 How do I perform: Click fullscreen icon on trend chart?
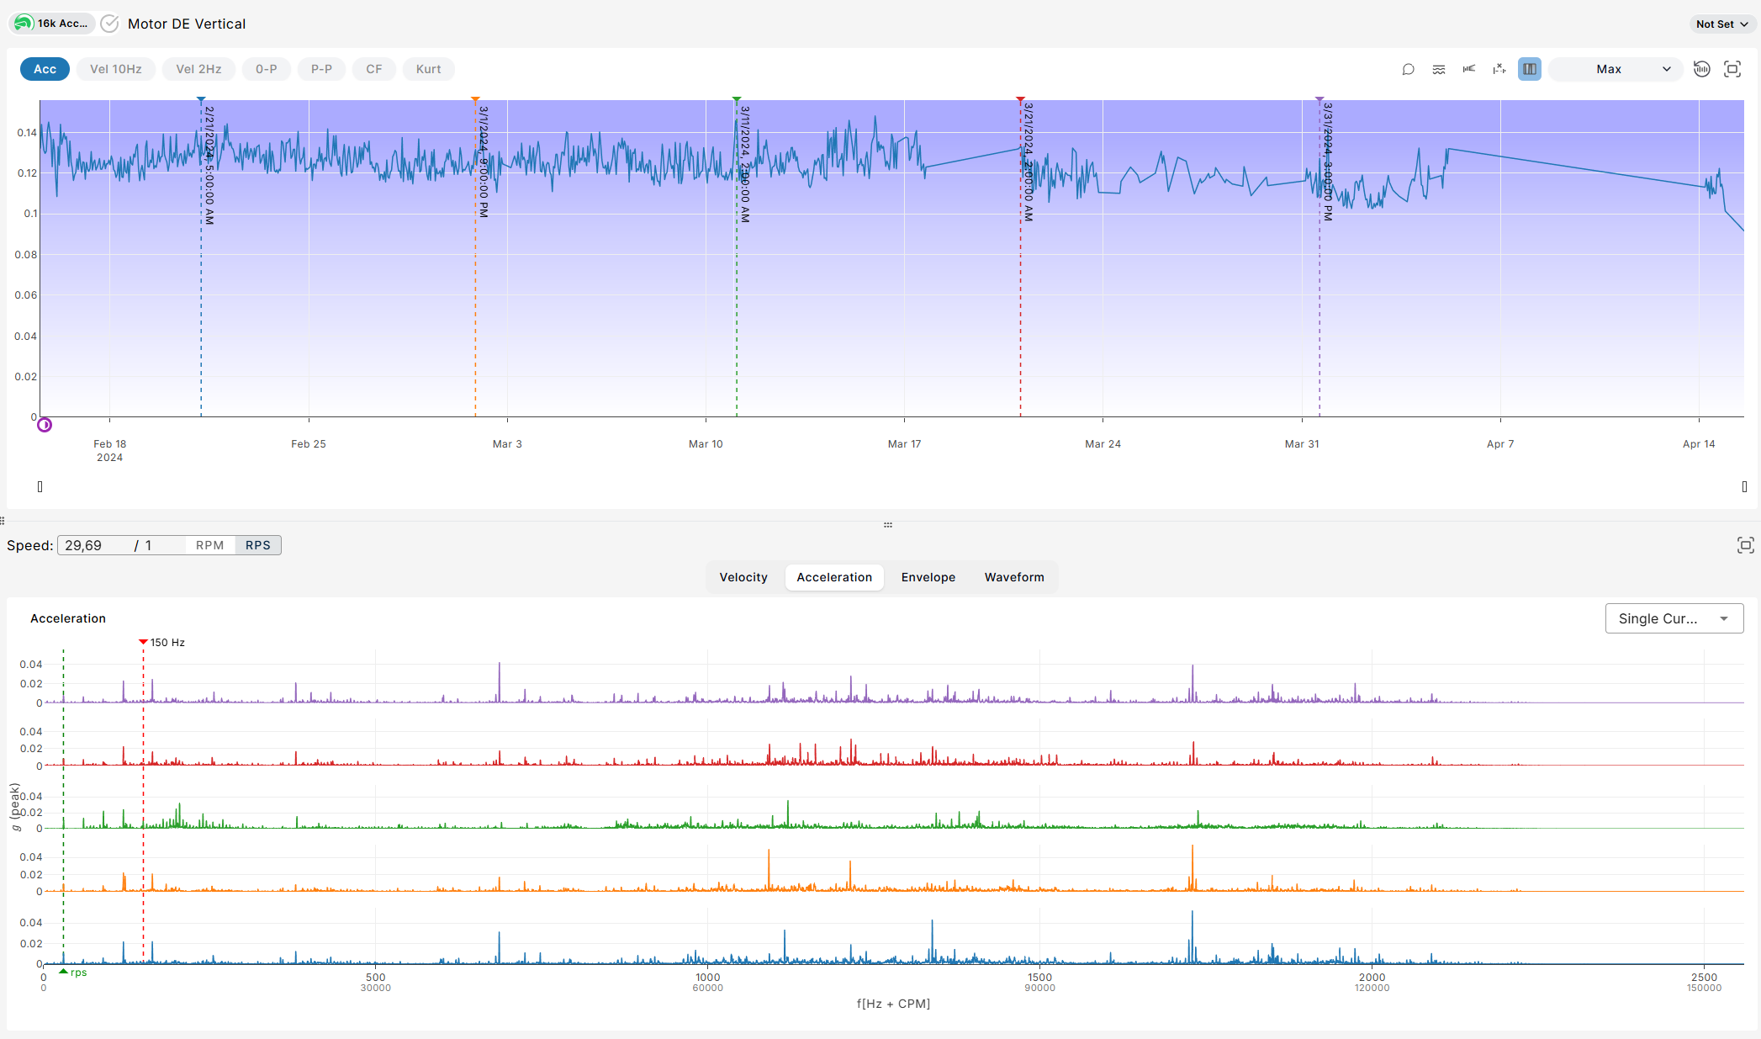tap(1732, 69)
